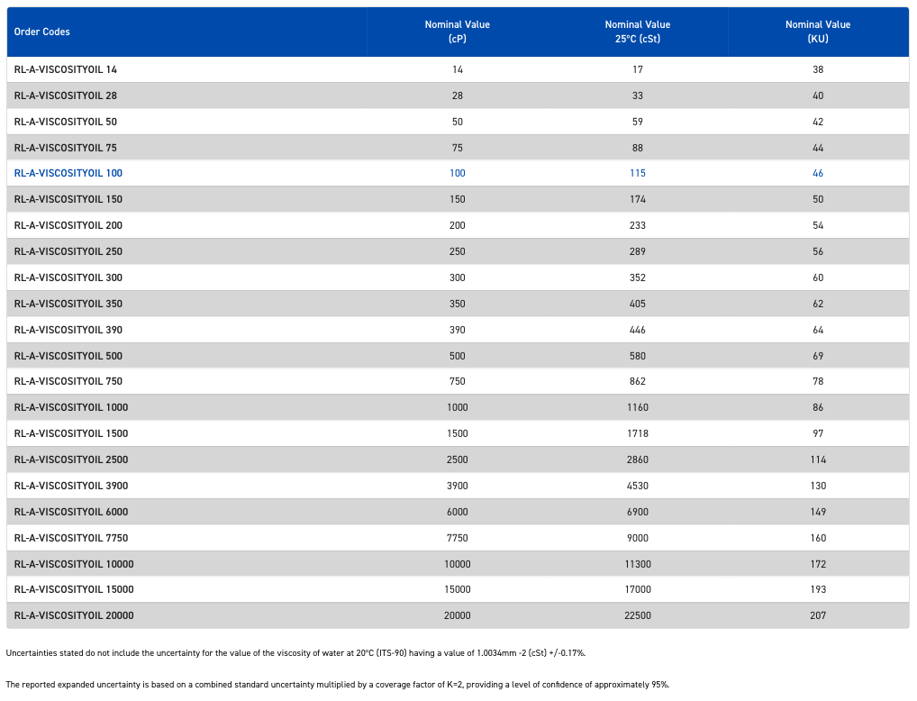Click the Nominal Value (KU) column header
The image size is (917, 701).
pyautogui.click(x=818, y=32)
